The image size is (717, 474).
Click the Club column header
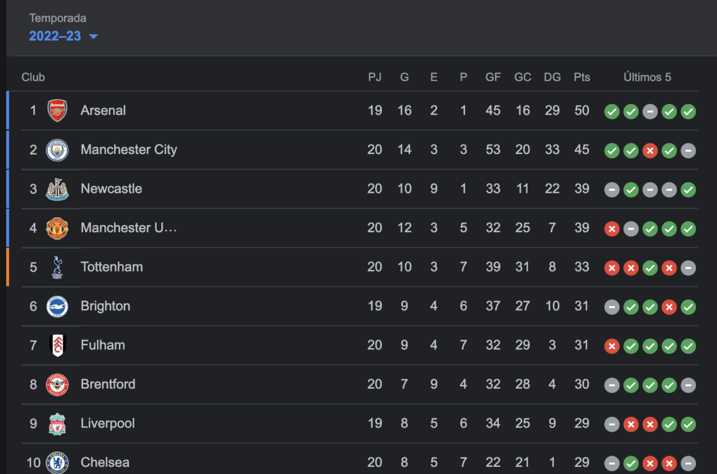coord(33,77)
